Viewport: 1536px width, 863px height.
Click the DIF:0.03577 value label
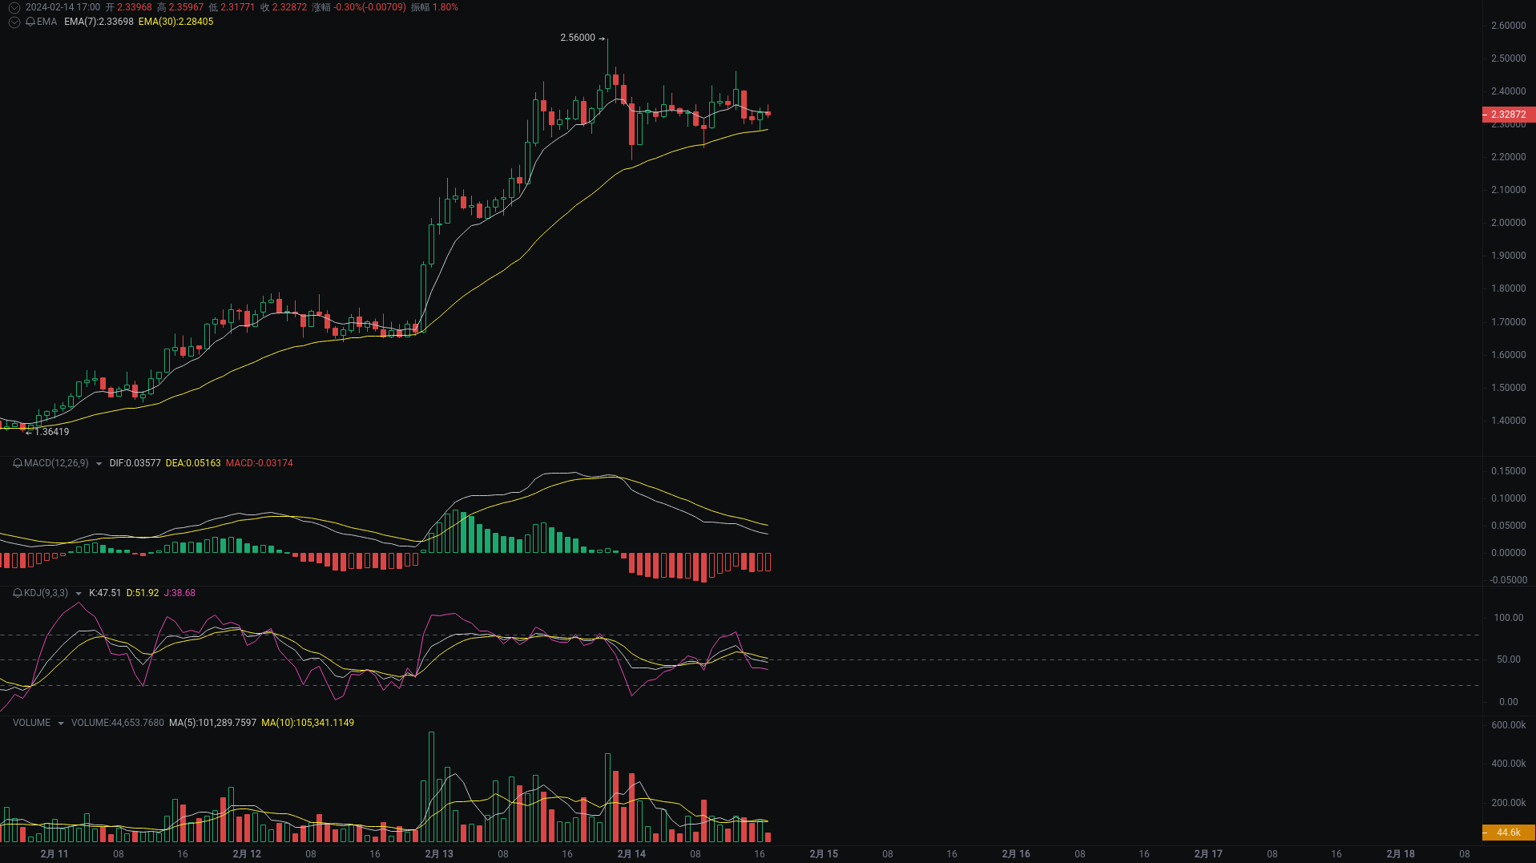pyautogui.click(x=134, y=463)
